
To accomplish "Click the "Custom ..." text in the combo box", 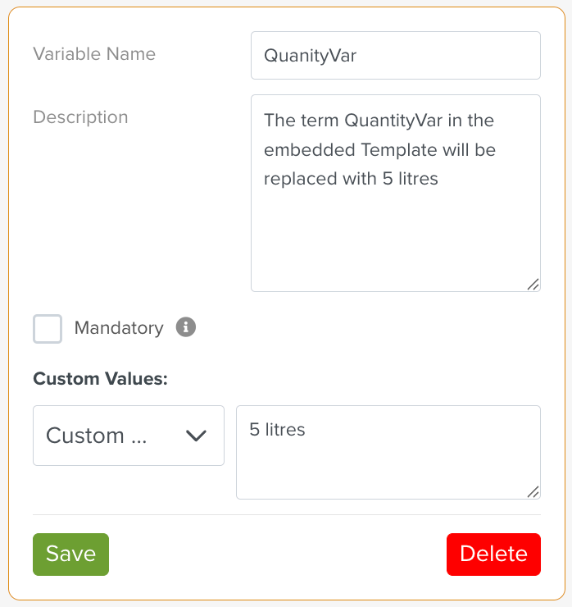I will [x=96, y=436].
